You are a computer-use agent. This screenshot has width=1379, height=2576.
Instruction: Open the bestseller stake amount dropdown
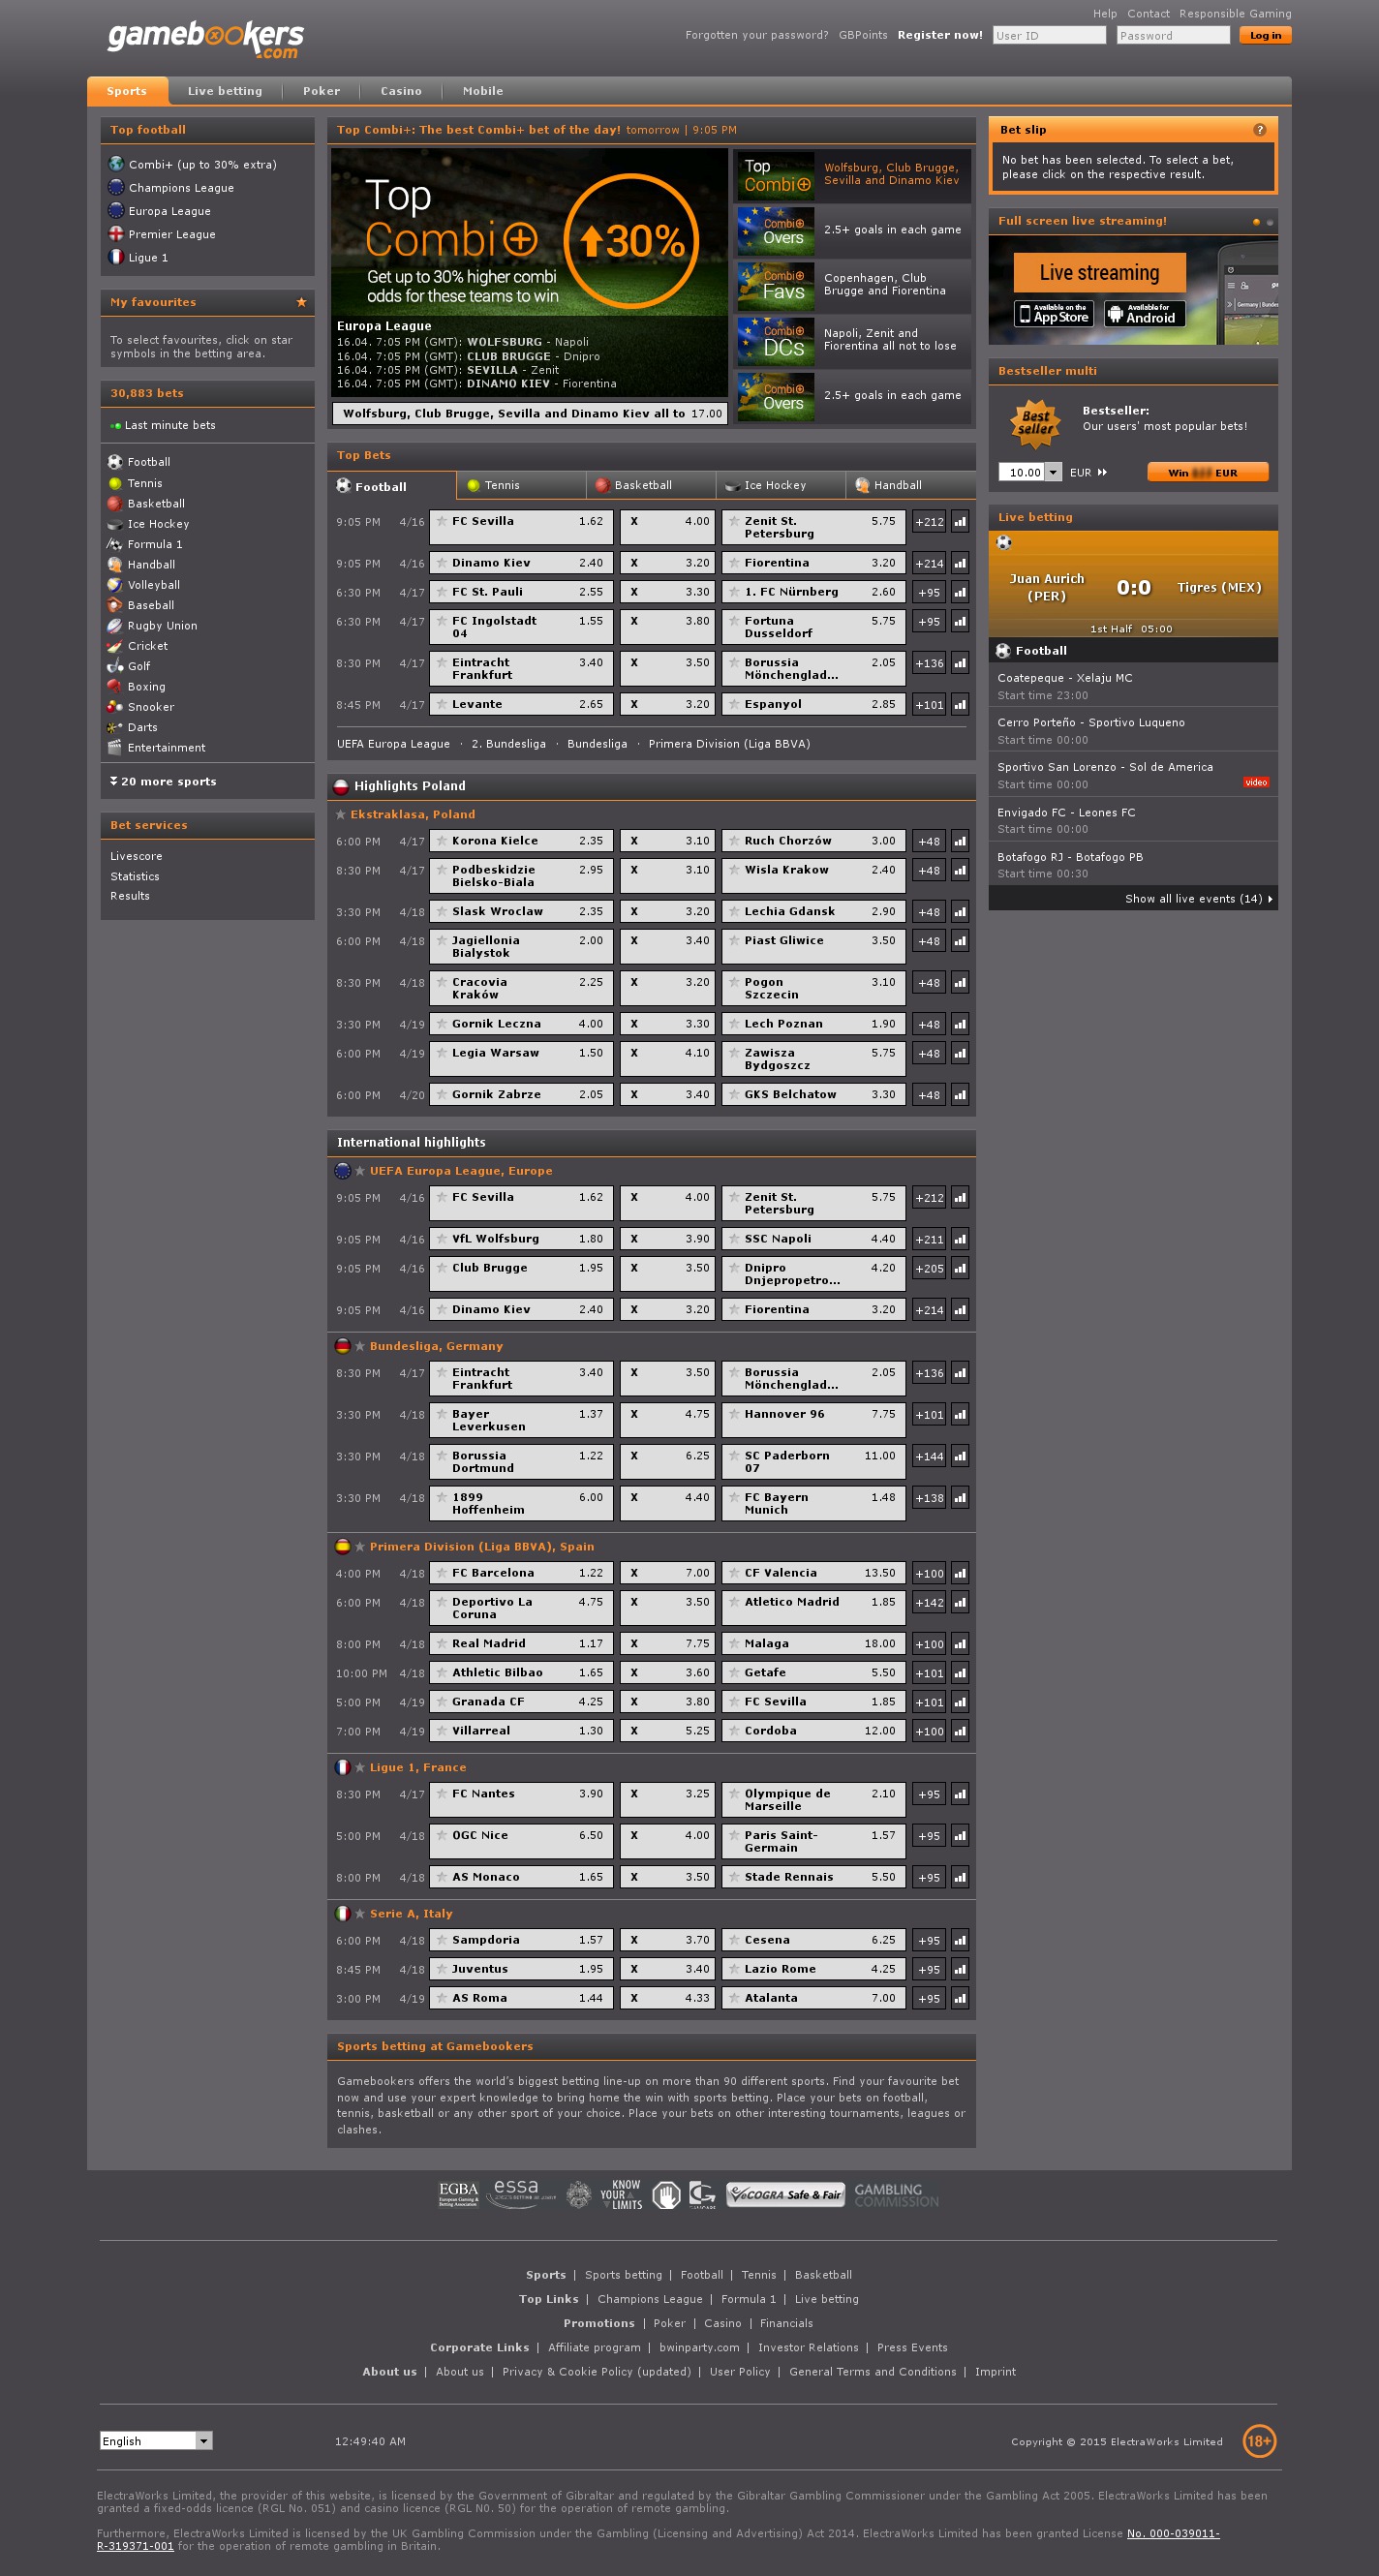click(1052, 473)
